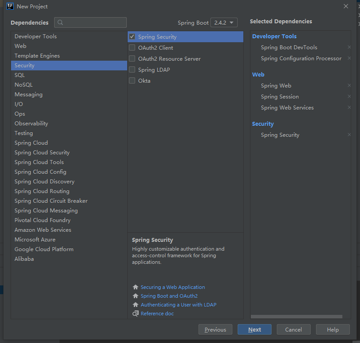The image size is (360, 343).
Task: Click home icon beside Securing a Web Application
Action: (x=136, y=287)
